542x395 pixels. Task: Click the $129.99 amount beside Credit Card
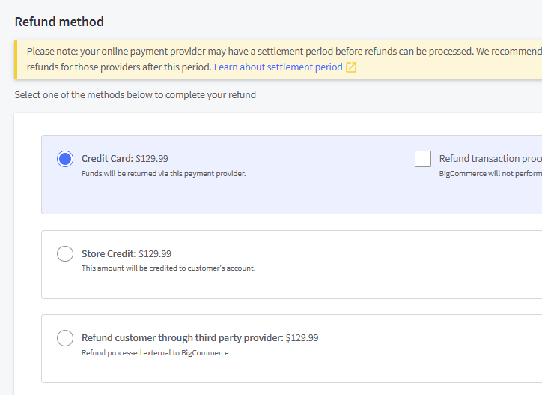[x=152, y=159]
